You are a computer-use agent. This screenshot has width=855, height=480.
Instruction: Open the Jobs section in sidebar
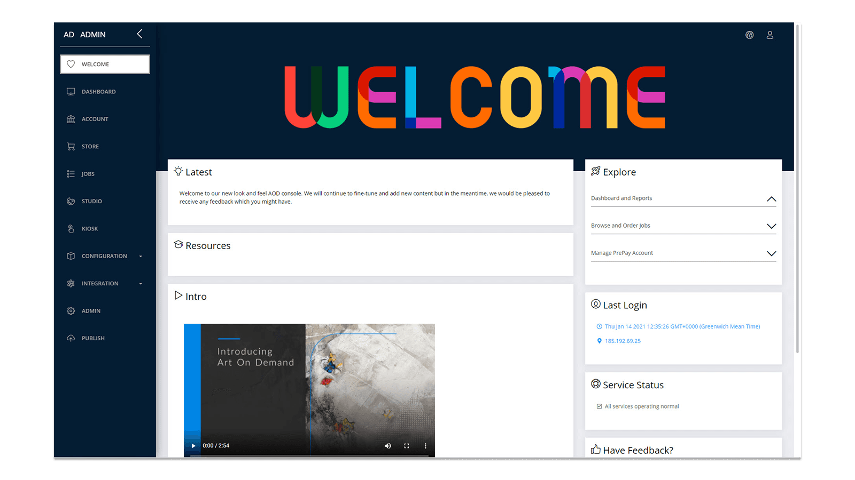tap(87, 173)
